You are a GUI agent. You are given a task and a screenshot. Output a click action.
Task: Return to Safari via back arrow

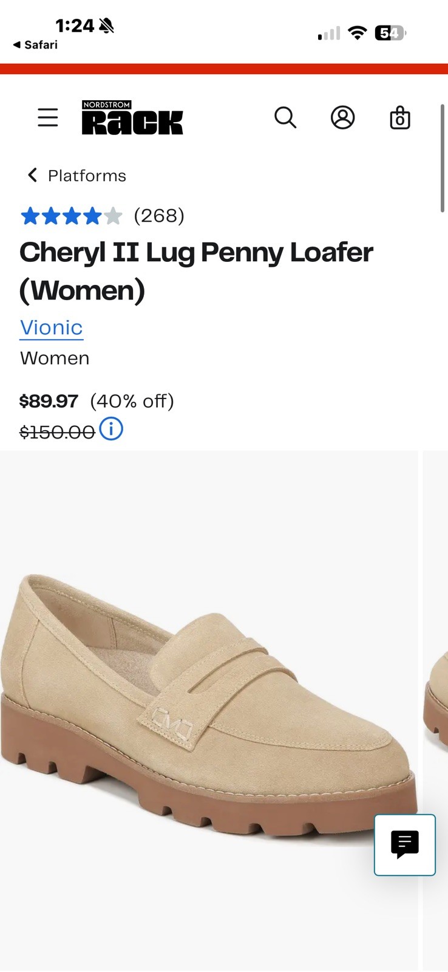35,45
